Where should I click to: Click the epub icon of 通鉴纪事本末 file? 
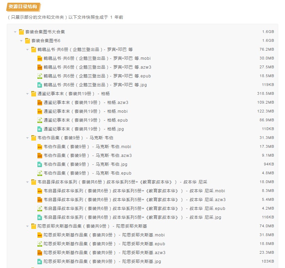pos(40,120)
